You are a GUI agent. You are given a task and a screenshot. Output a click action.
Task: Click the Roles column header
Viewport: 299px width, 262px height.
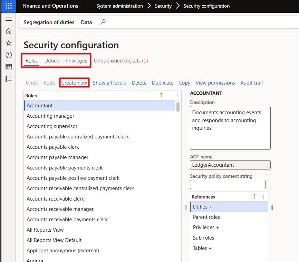pos(31,96)
